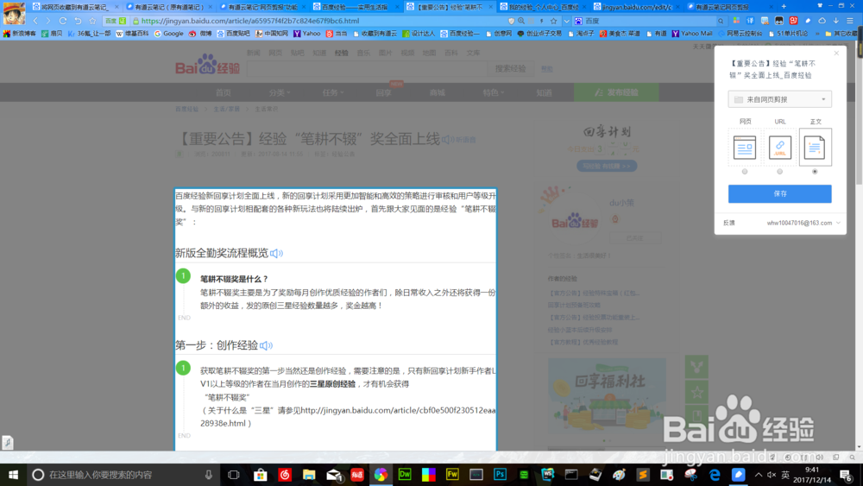Open the Yahoo Mail bookmark

coord(692,34)
